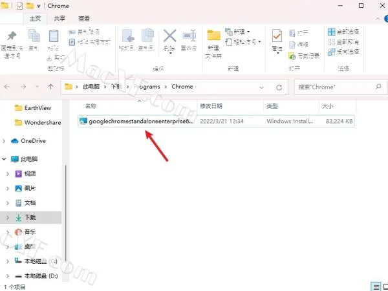The image size is (388, 291).
Task: Click Select none (全部取消)
Action: [x=343, y=42]
